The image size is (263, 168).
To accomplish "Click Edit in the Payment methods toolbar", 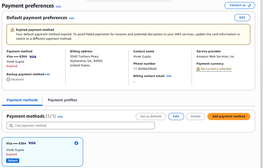I will 176,117.
